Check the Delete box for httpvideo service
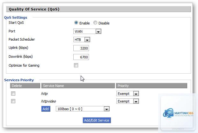Screen dimensions: 198x133 pyautogui.click(x=13, y=101)
